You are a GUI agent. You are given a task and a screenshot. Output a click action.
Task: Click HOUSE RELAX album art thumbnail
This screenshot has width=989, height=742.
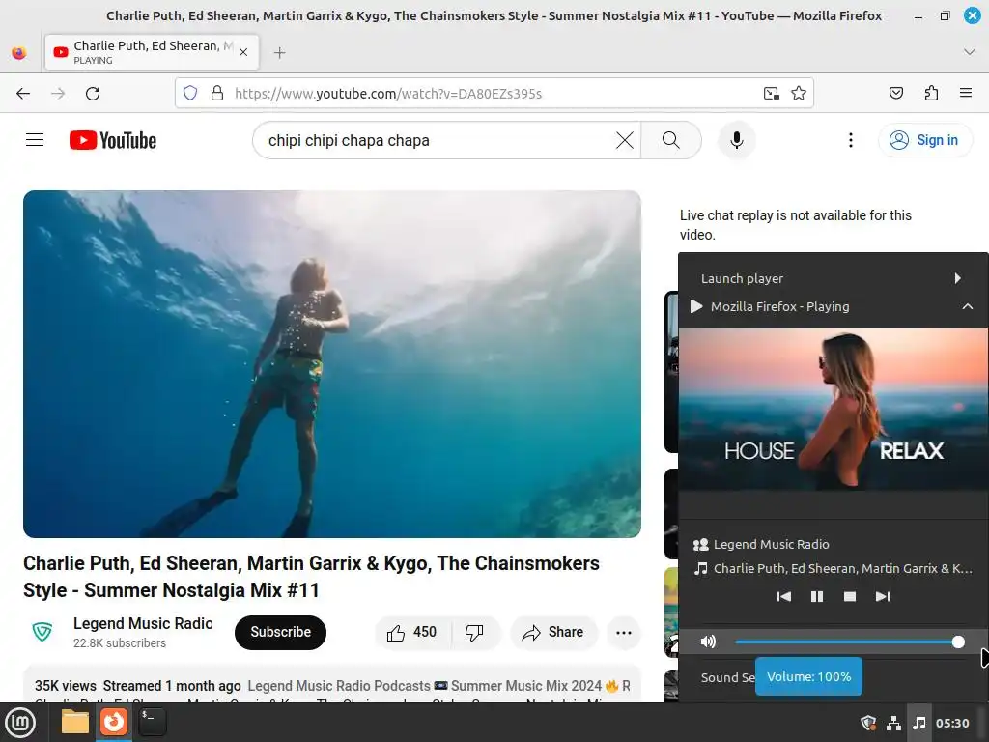click(834, 409)
